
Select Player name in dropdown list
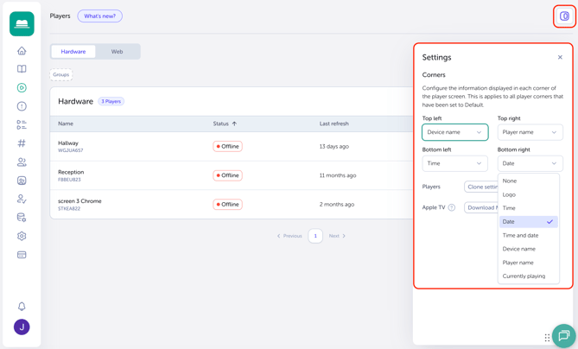pyautogui.click(x=529, y=263)
